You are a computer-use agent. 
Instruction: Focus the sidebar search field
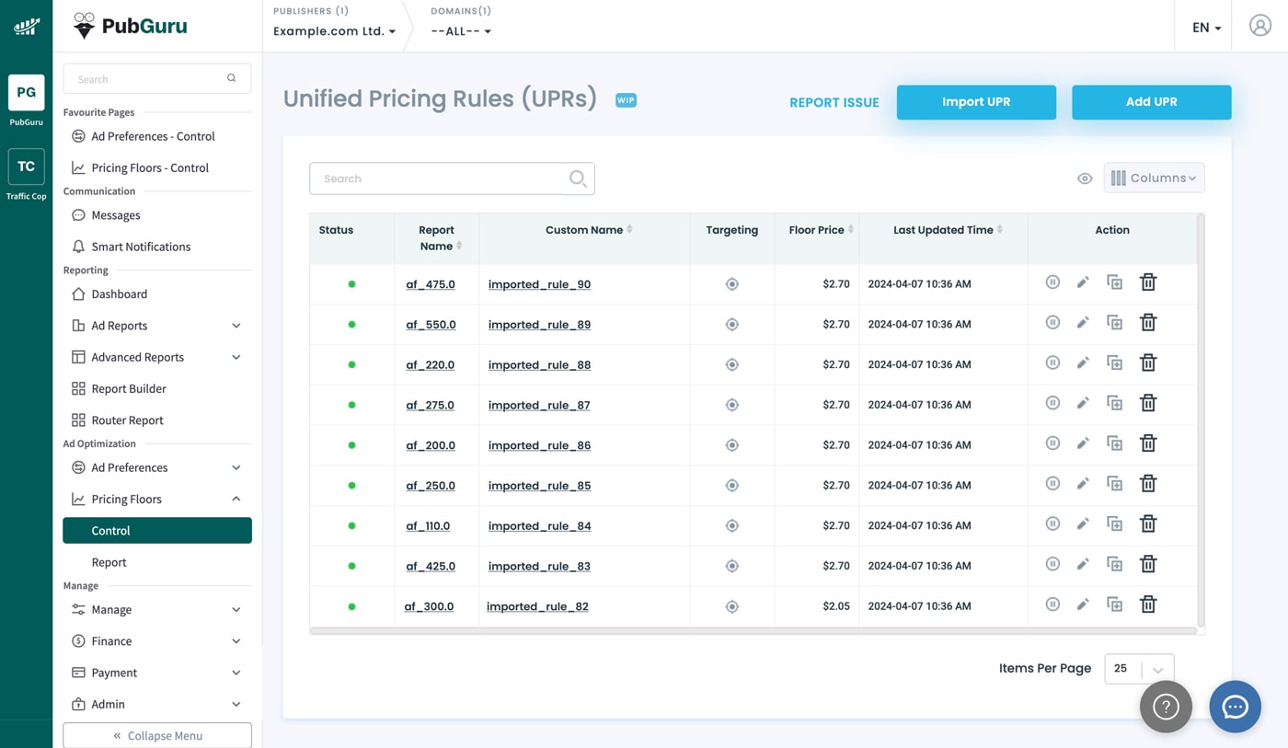point(157,79)
